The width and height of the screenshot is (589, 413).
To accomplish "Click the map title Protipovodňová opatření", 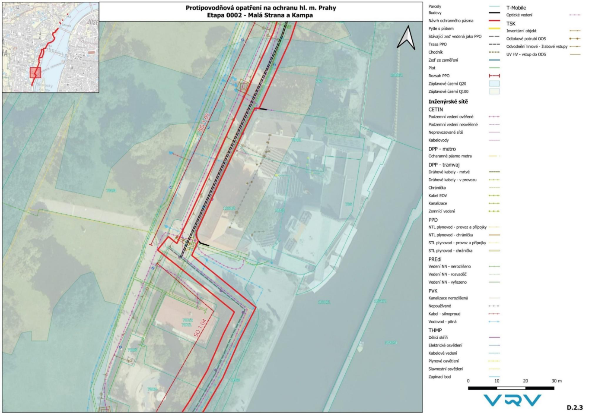I will point(261,8).
